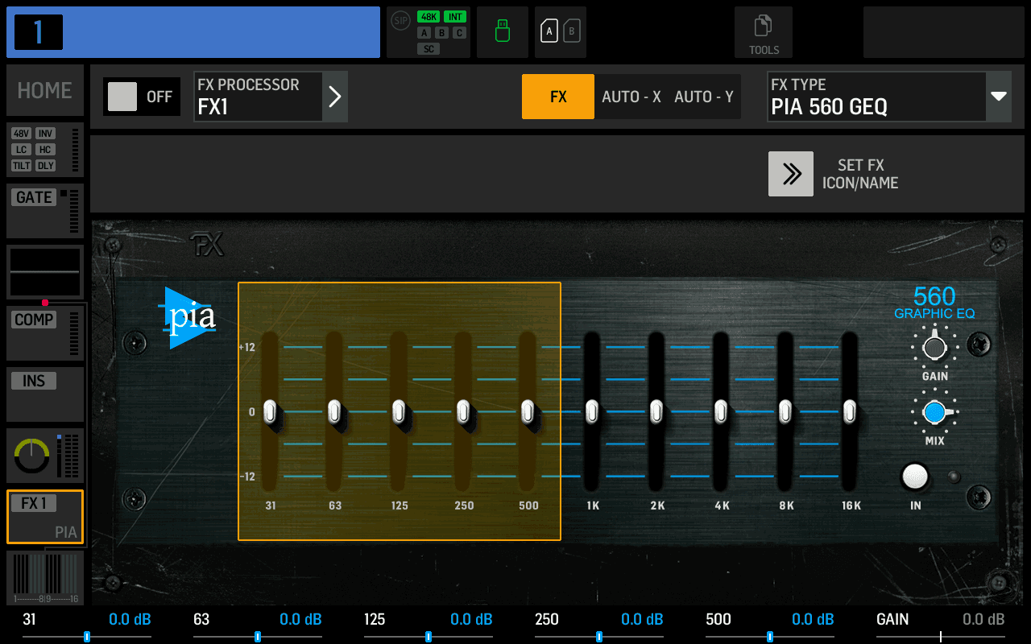Click the 125 Hz band fader
The image size is (1031, 644).
pos(399,411)
